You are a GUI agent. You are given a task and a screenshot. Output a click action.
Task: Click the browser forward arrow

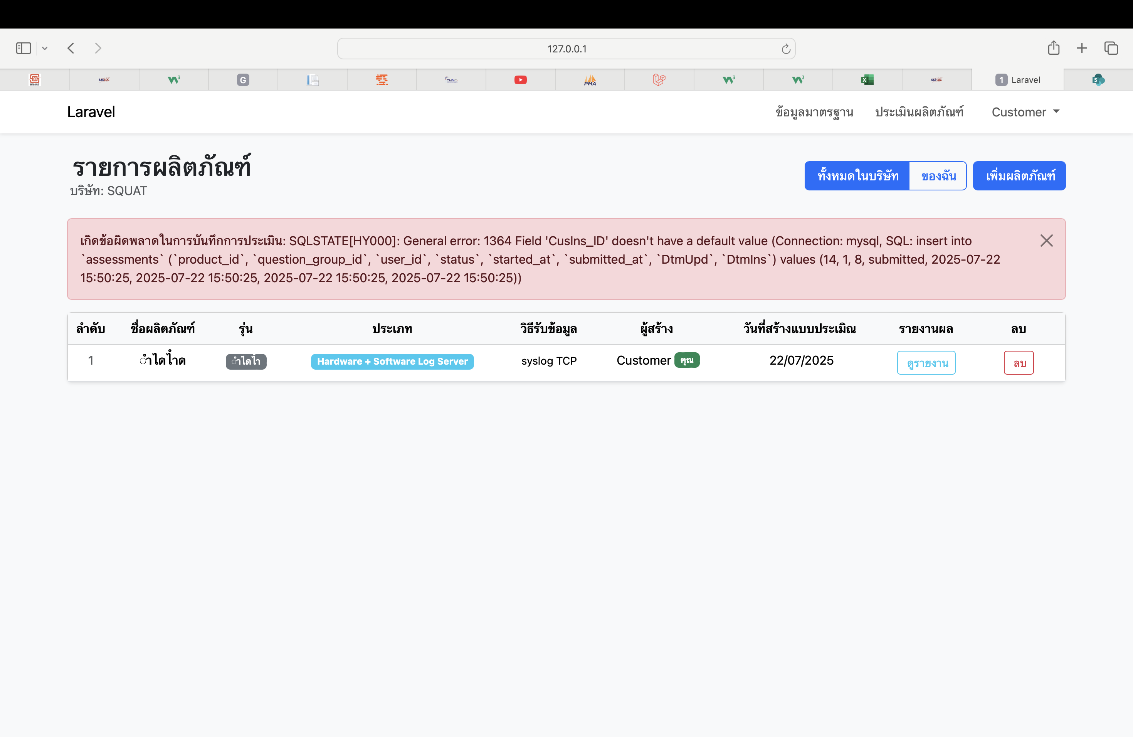click(98, 48)
